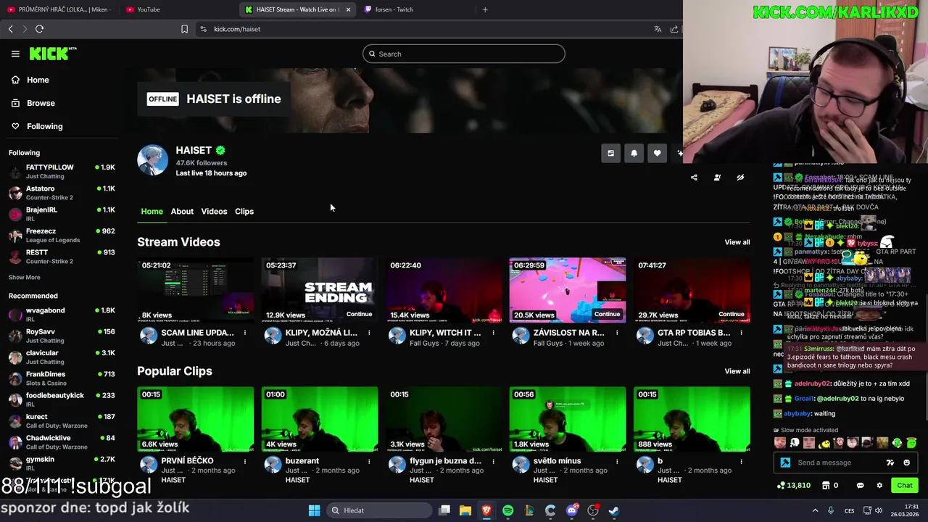Toggle the hide chat eye icon
The width and height of the screenshot is (928, 522).
pyautogui.click(x=740, y=178)
